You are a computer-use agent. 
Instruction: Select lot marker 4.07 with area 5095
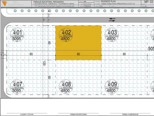click(17, 87)
